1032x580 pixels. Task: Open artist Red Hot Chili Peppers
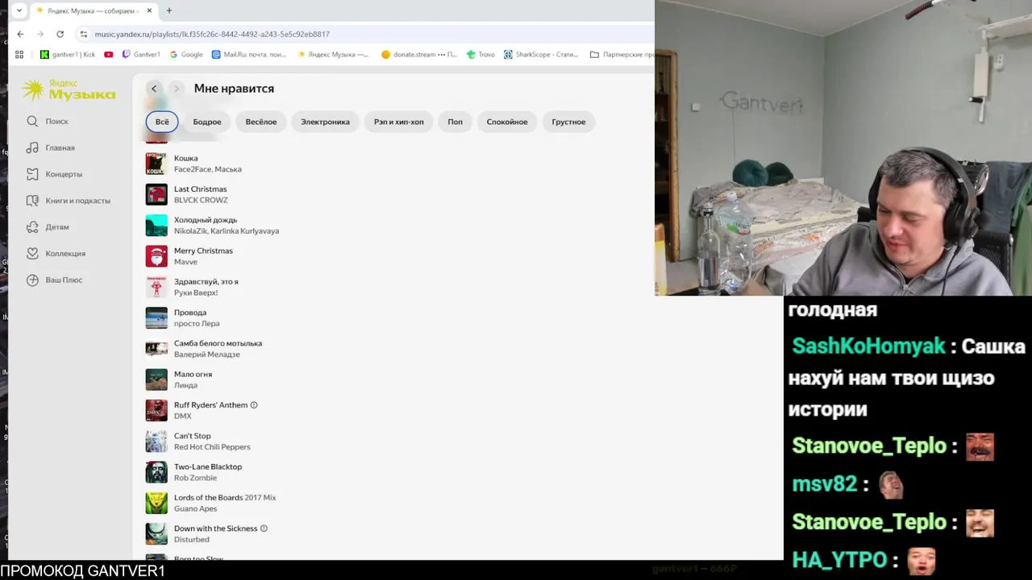pos(212,447)
